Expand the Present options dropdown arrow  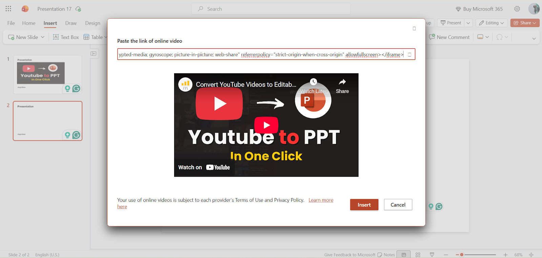point(468,23)
